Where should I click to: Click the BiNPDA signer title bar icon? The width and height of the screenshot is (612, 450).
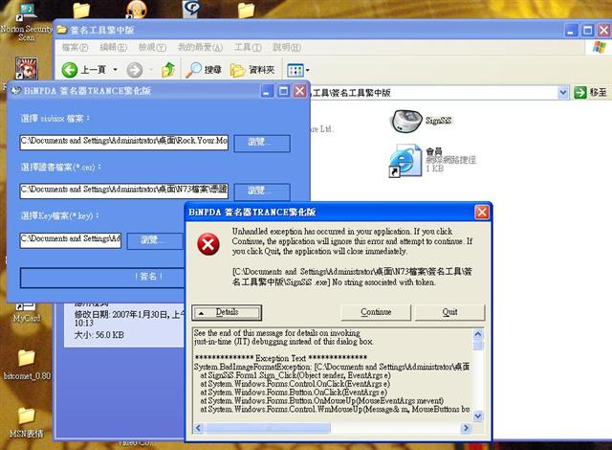[x=15, y=91]
